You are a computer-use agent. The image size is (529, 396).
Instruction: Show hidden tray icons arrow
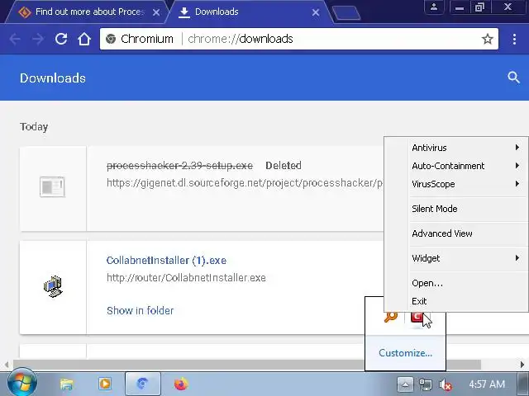point(405,384)
